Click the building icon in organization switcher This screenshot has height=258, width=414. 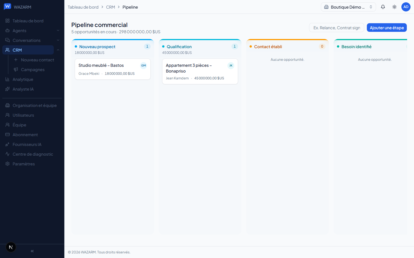coord(326,7)
